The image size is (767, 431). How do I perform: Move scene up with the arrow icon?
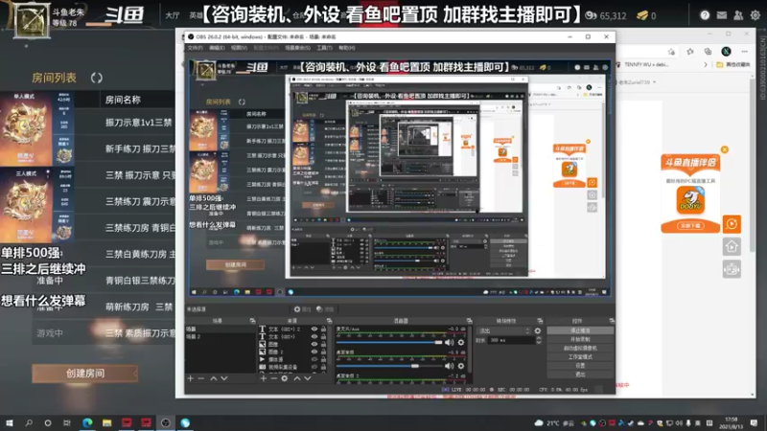coord(213,378)
